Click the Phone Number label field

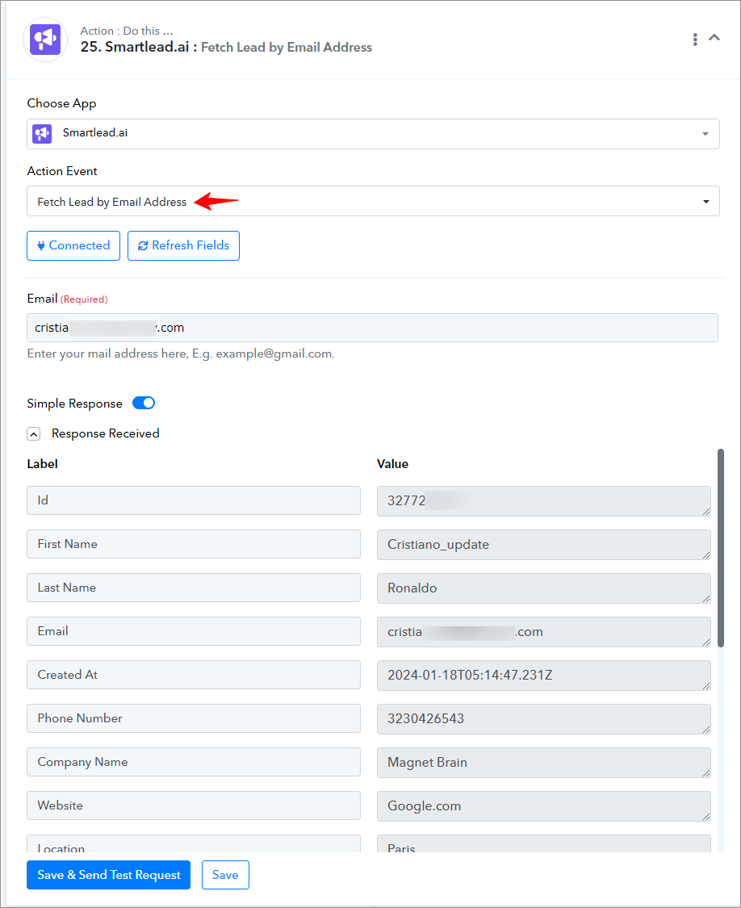pos(194,718)
